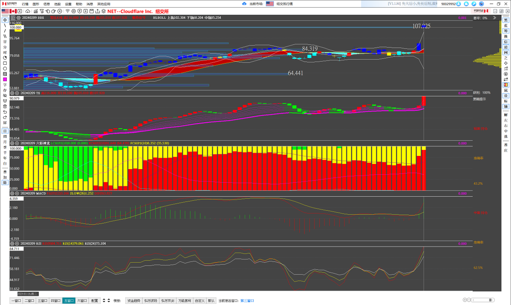
Task: Click the diamond shape icon in right sidebar
Action: 506,63
